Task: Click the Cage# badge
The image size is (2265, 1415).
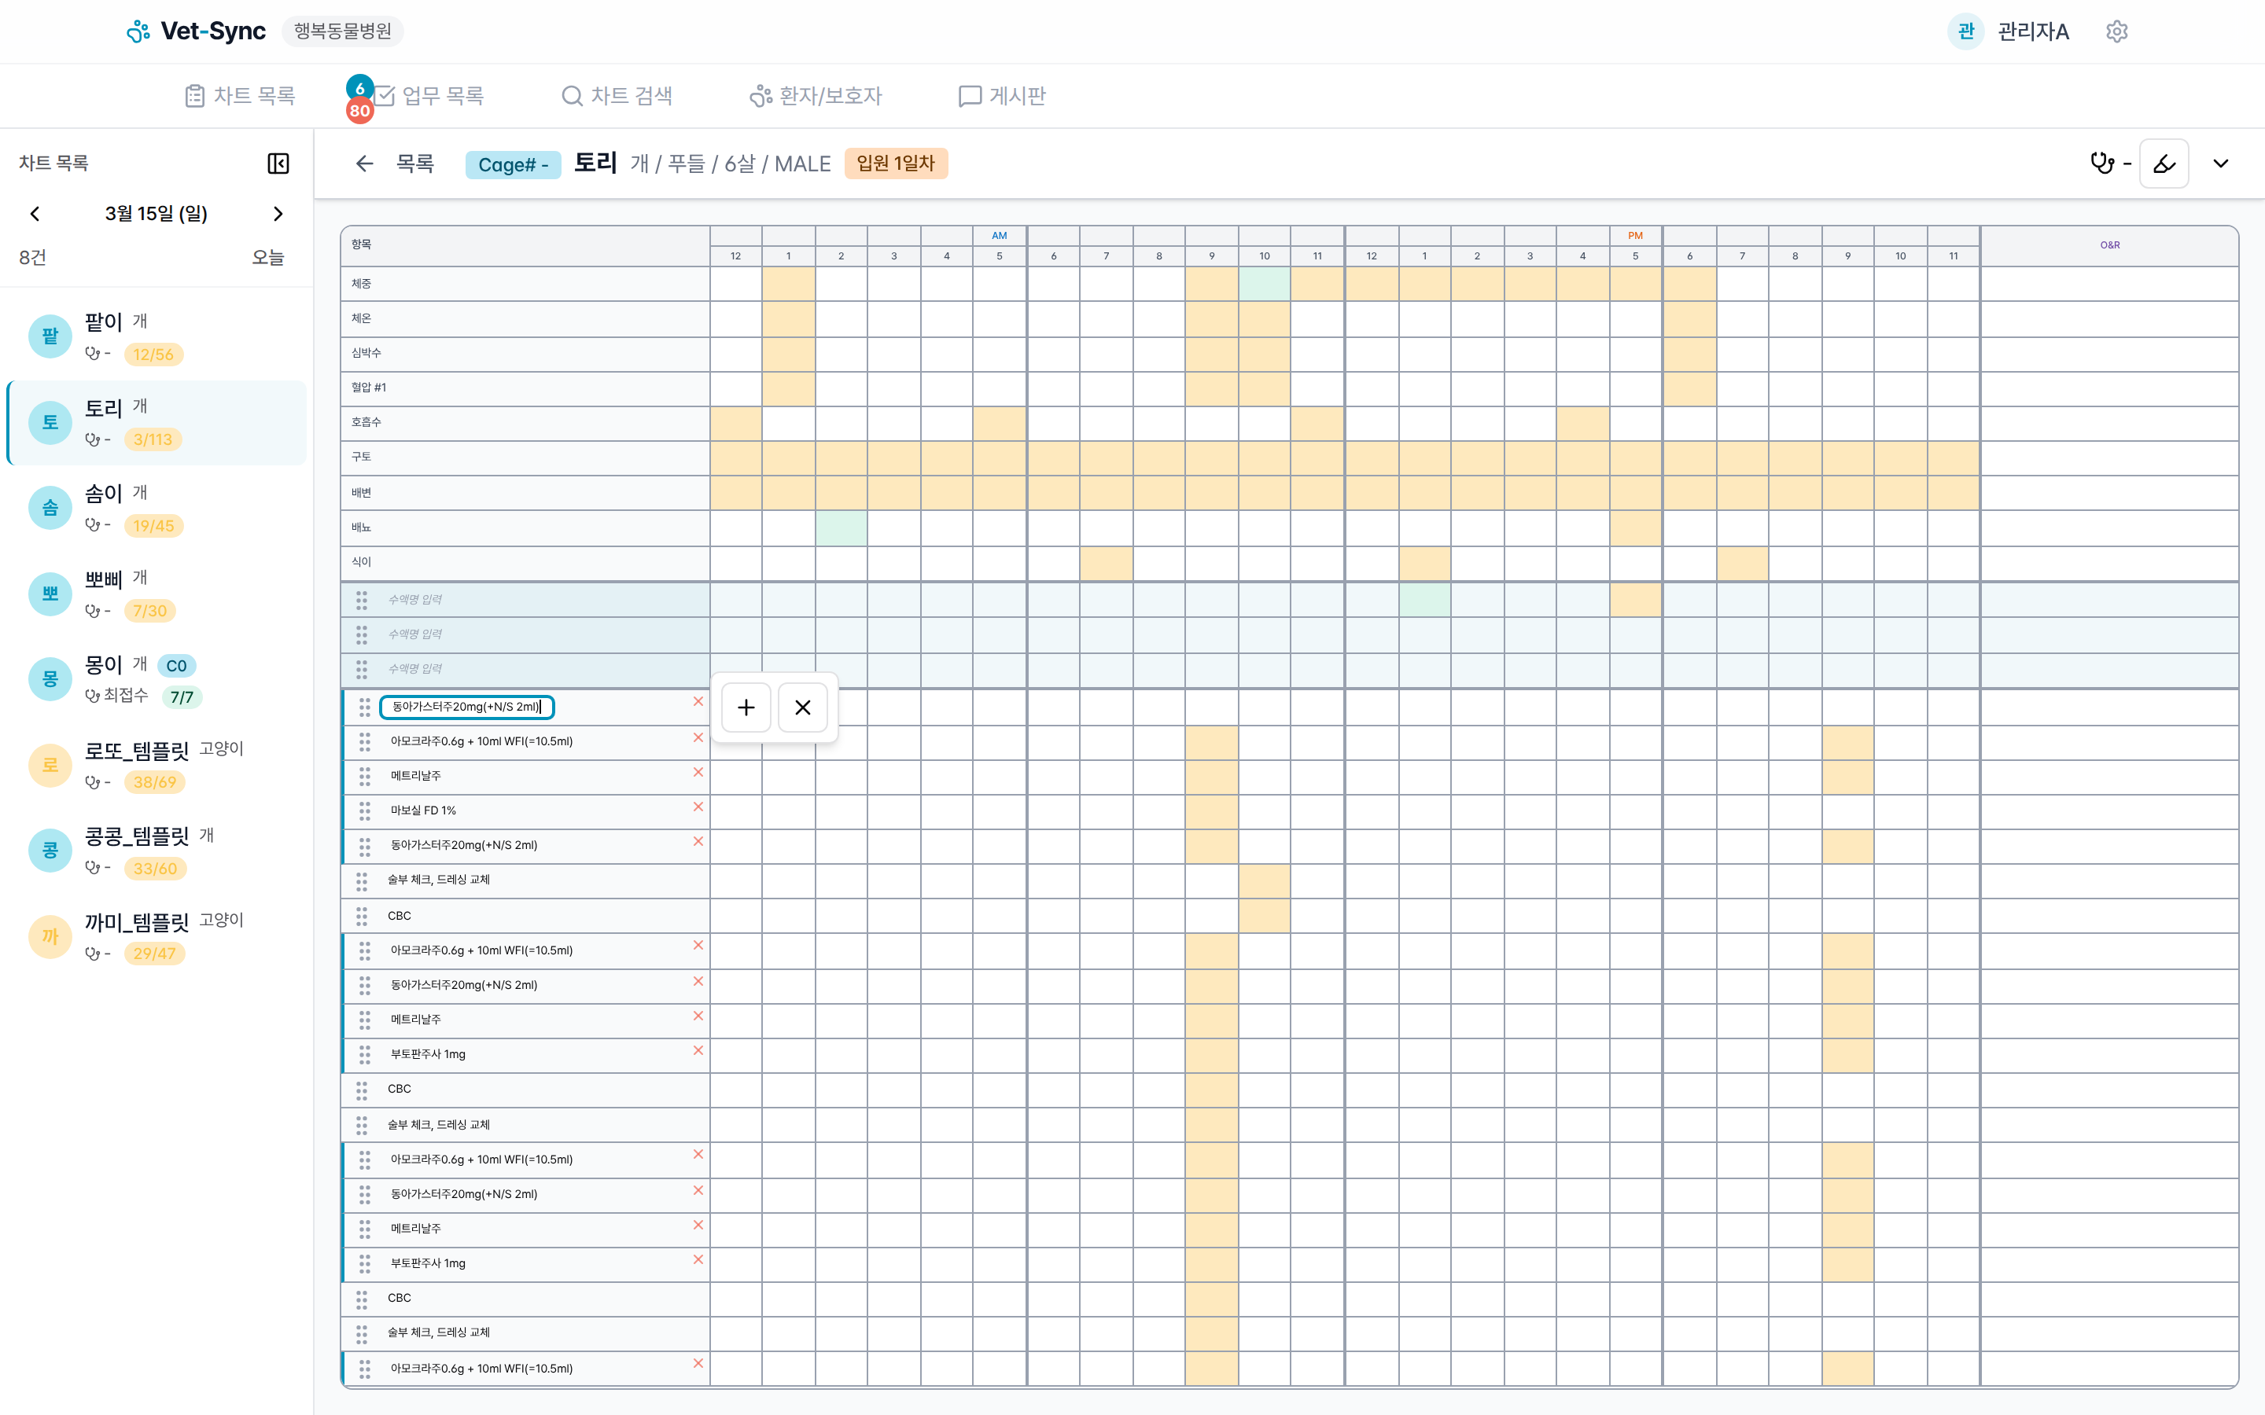Action: pyautogui.click(x=512, y=165)
